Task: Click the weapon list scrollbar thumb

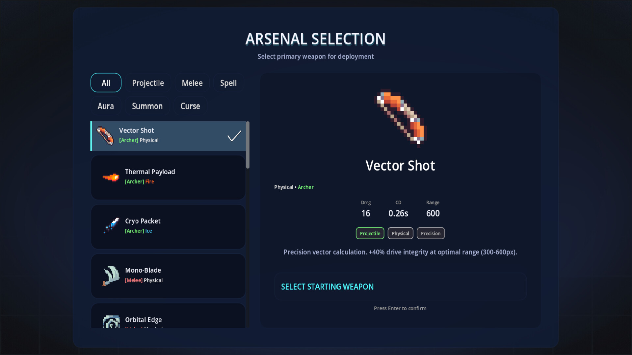Action: point(248,145)
